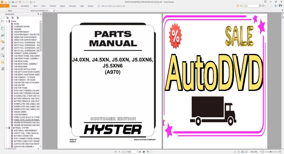The height and width of the screenshot is (154, 284).
Task: Select the OVERHEAD GUARD bookmark
Action: coord(22,27)
